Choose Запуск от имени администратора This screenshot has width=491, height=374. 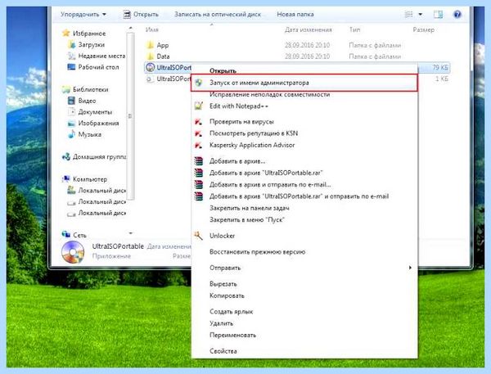click(304, 83)
